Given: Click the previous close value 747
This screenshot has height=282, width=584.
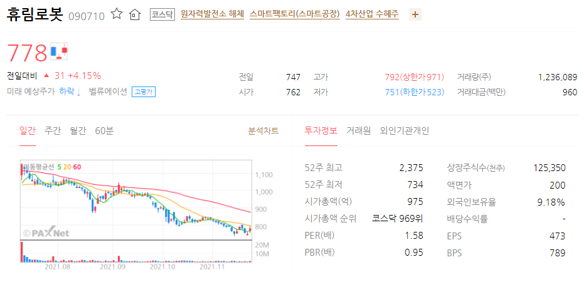Looking at the screenshot, I should click(293, 77).
